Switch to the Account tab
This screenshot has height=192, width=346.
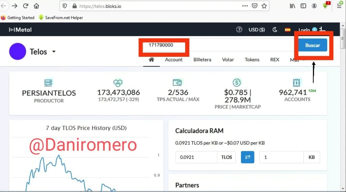pyautogui.click(x=174, y=60)
